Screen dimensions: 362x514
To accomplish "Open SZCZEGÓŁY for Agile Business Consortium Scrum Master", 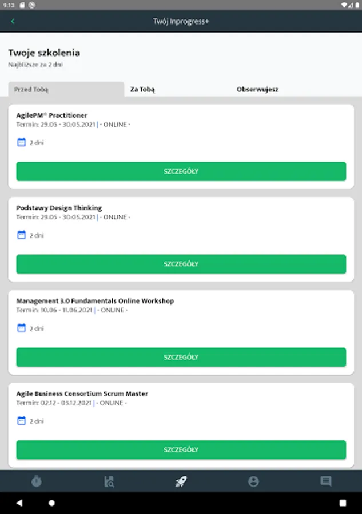I will 181,450.
